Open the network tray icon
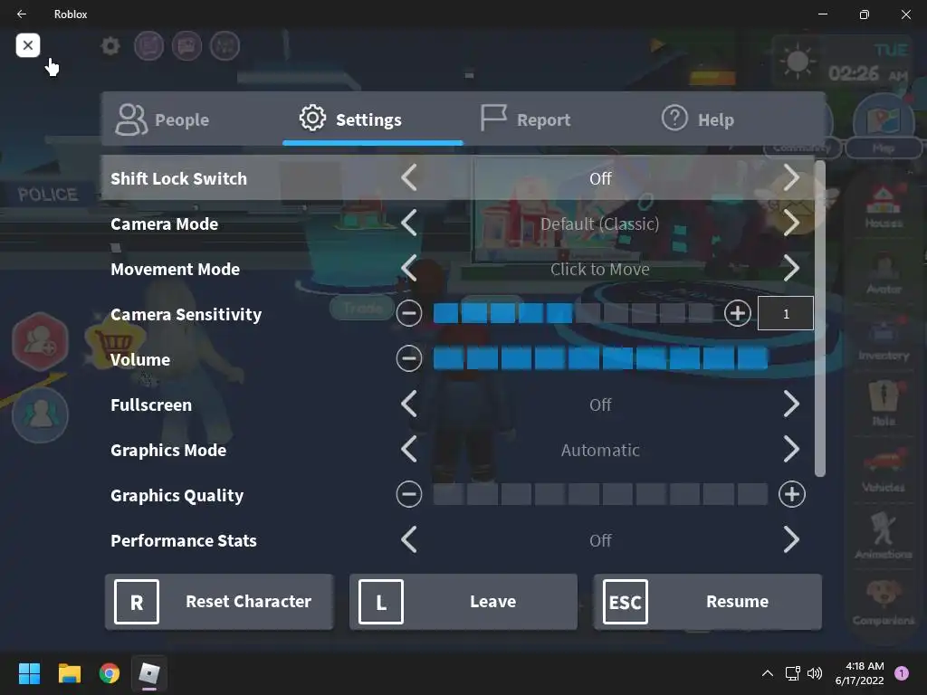Image resolution: width=927 pixels, height=695 pixels. point(792,673)
